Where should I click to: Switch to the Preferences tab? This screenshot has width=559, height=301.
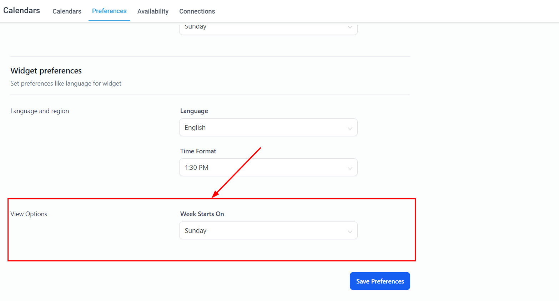point(109,11)
